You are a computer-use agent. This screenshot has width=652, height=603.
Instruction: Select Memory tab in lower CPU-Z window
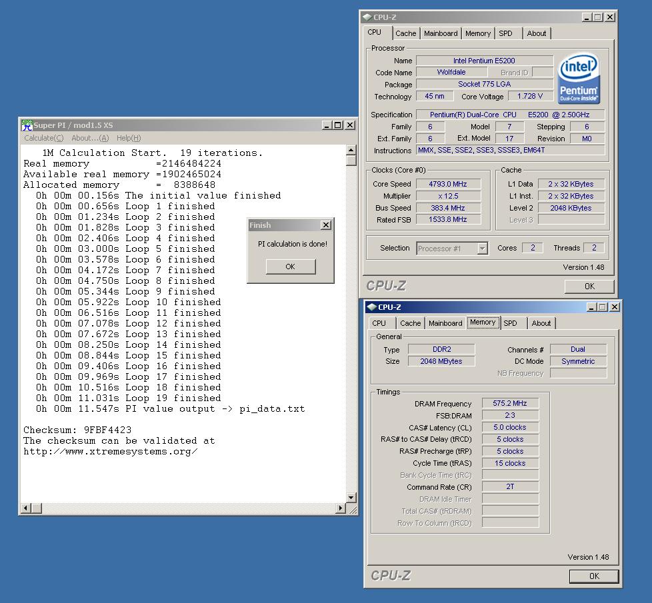(483, 322)
